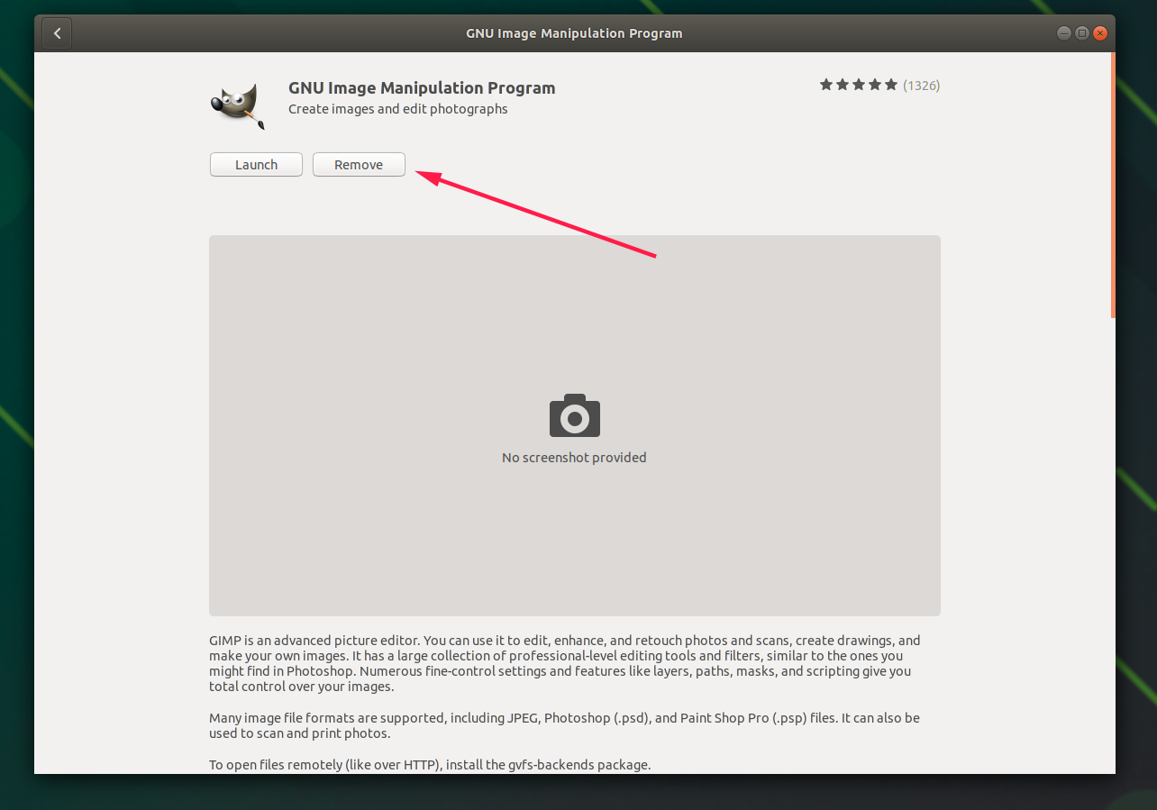
Task: Select the fourth rating star
Action: pos(874,85)
